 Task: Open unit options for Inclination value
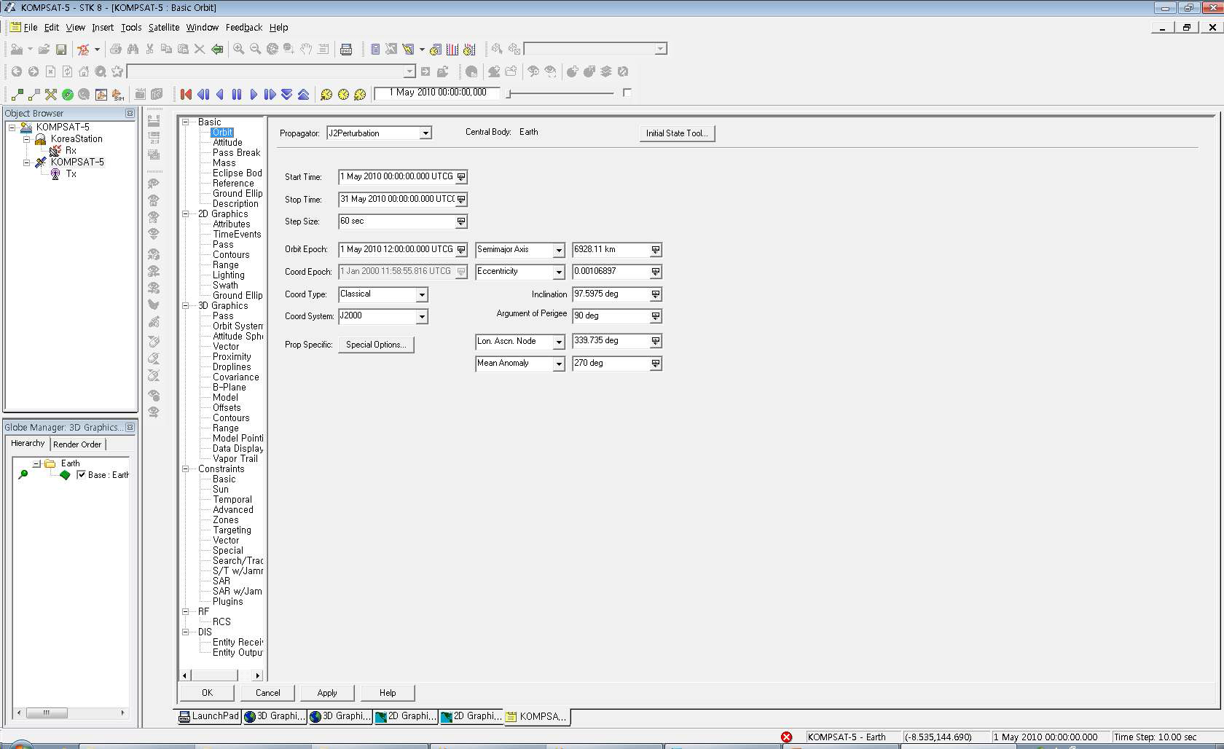point(656,294)
